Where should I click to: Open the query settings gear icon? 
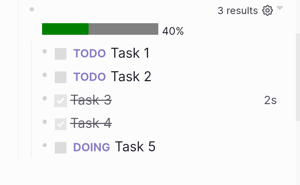(x=267, y=10)
